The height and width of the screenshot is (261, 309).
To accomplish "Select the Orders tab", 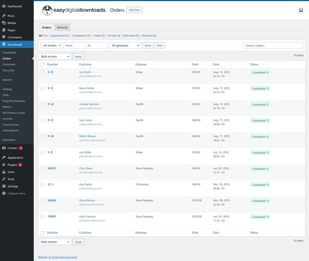I will click(46, 27).
